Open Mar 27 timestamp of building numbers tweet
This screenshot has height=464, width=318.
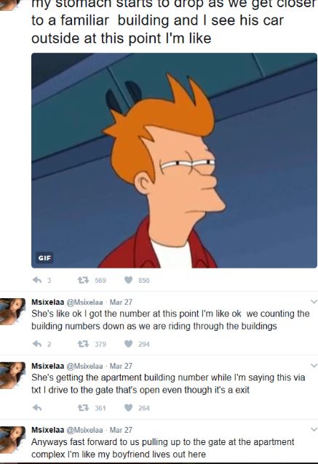tap(121, 302)
